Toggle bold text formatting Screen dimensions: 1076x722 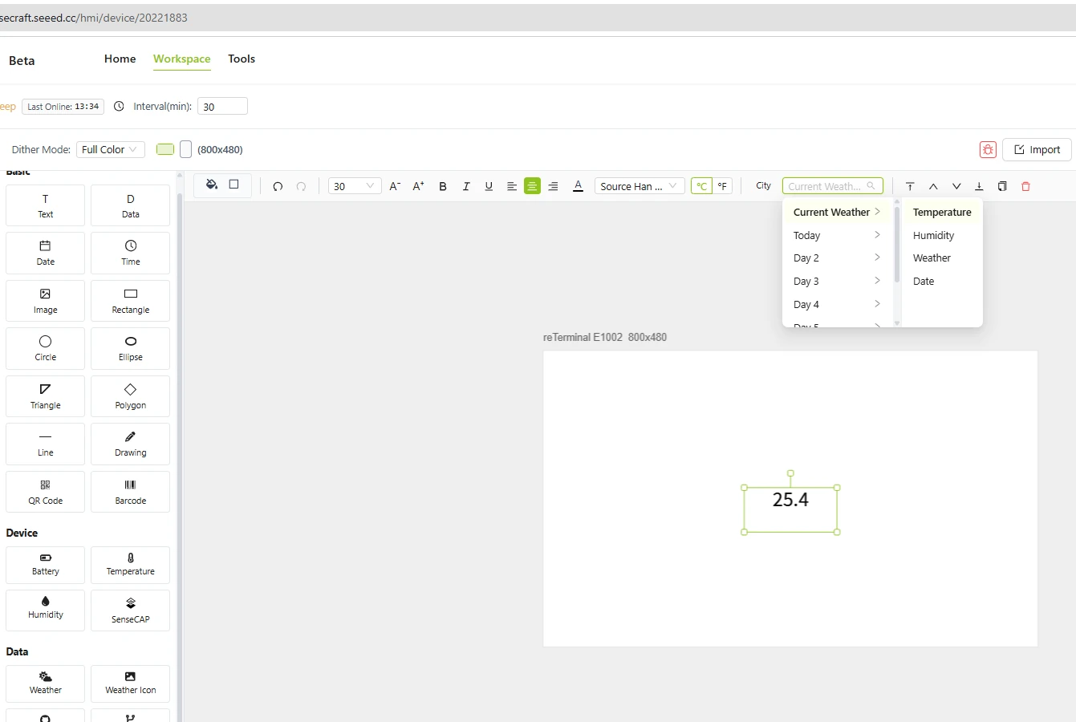pyautogui.click(x=443, y=186)
